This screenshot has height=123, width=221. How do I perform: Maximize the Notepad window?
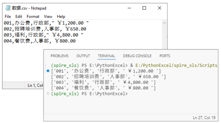coord(144,8)
